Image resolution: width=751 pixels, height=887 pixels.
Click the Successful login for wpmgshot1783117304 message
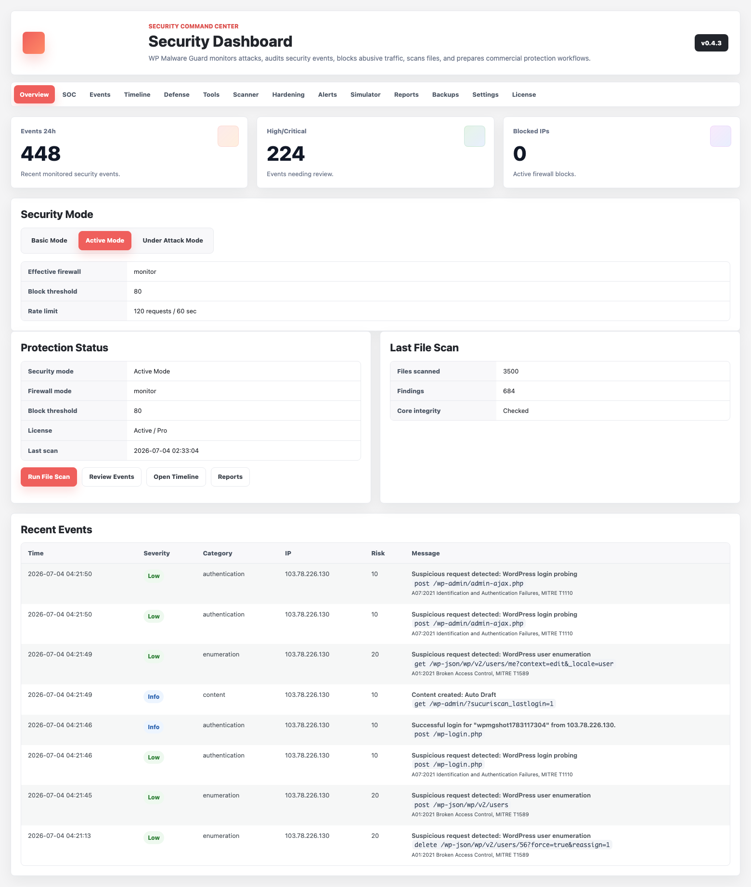pyautogui.click(x=514, y=725)
